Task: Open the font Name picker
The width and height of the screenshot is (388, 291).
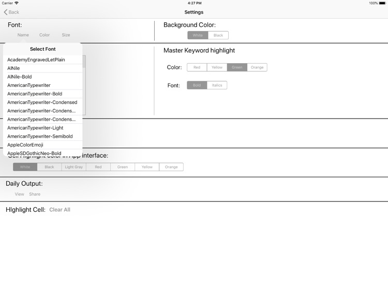Action: 23,35
